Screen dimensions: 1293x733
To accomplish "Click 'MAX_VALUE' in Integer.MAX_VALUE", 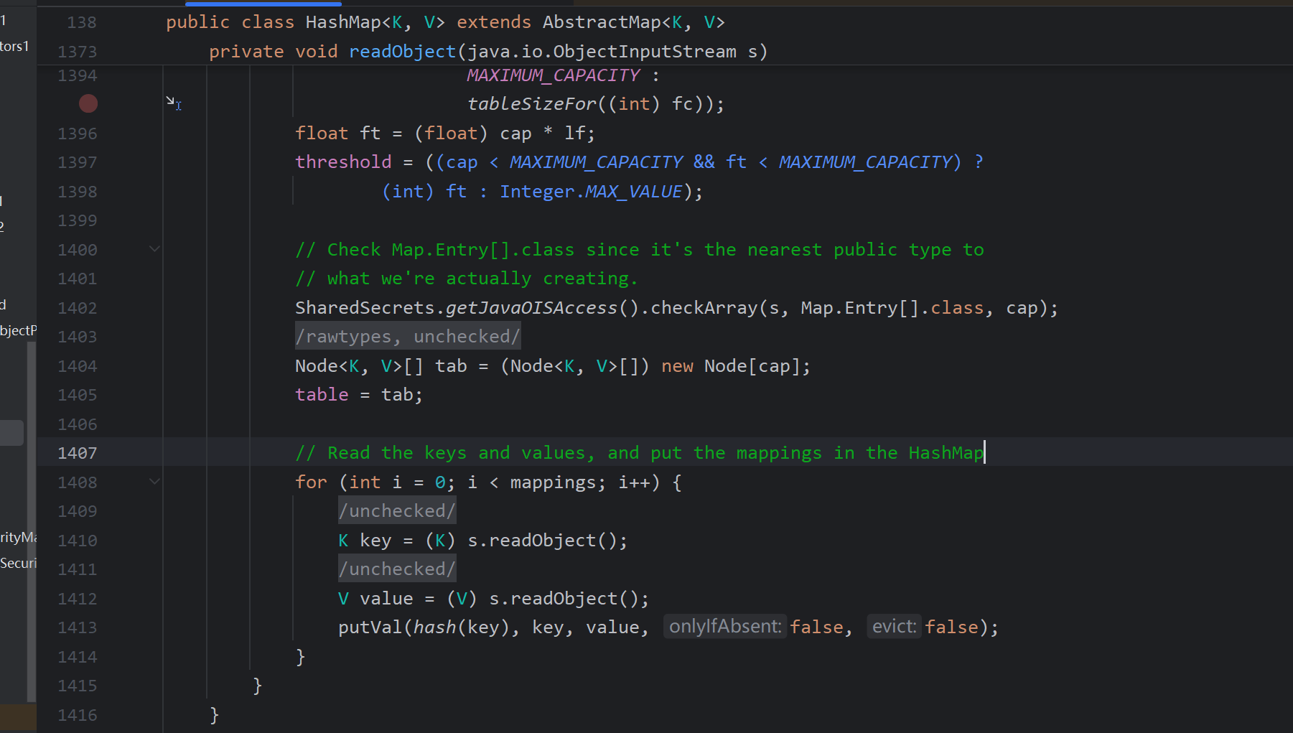I will [x=634, y=192].
